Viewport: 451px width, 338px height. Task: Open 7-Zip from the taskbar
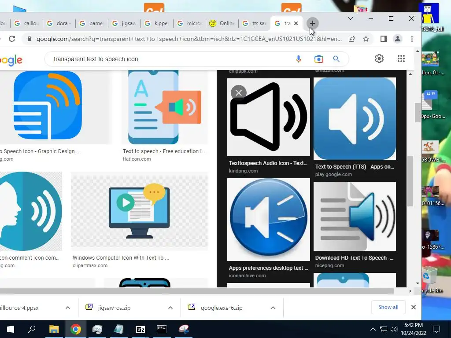point(140,329)
